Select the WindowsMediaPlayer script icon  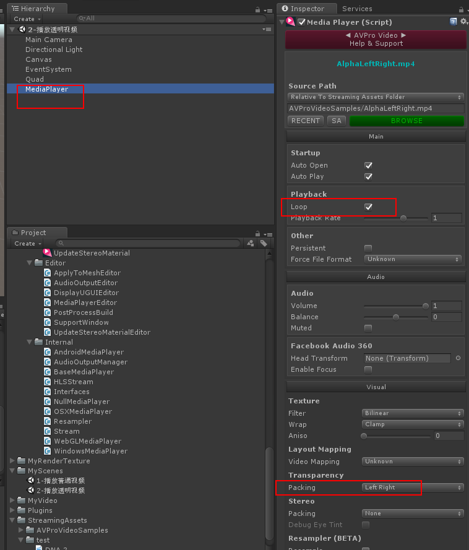48,451
